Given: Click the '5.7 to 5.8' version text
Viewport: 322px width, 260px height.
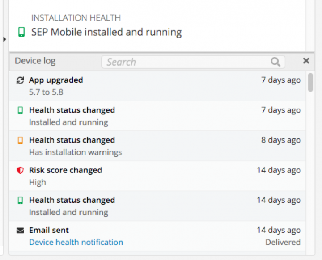Looking at the screenshot, I should [46, 92].
